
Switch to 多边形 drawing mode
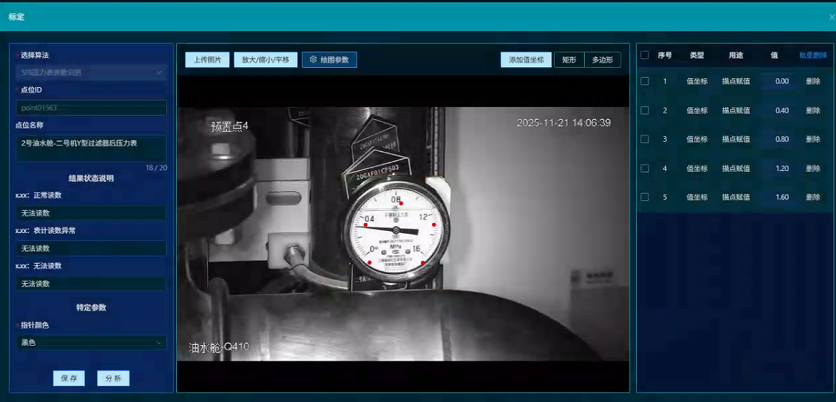[x=603, y=60]
